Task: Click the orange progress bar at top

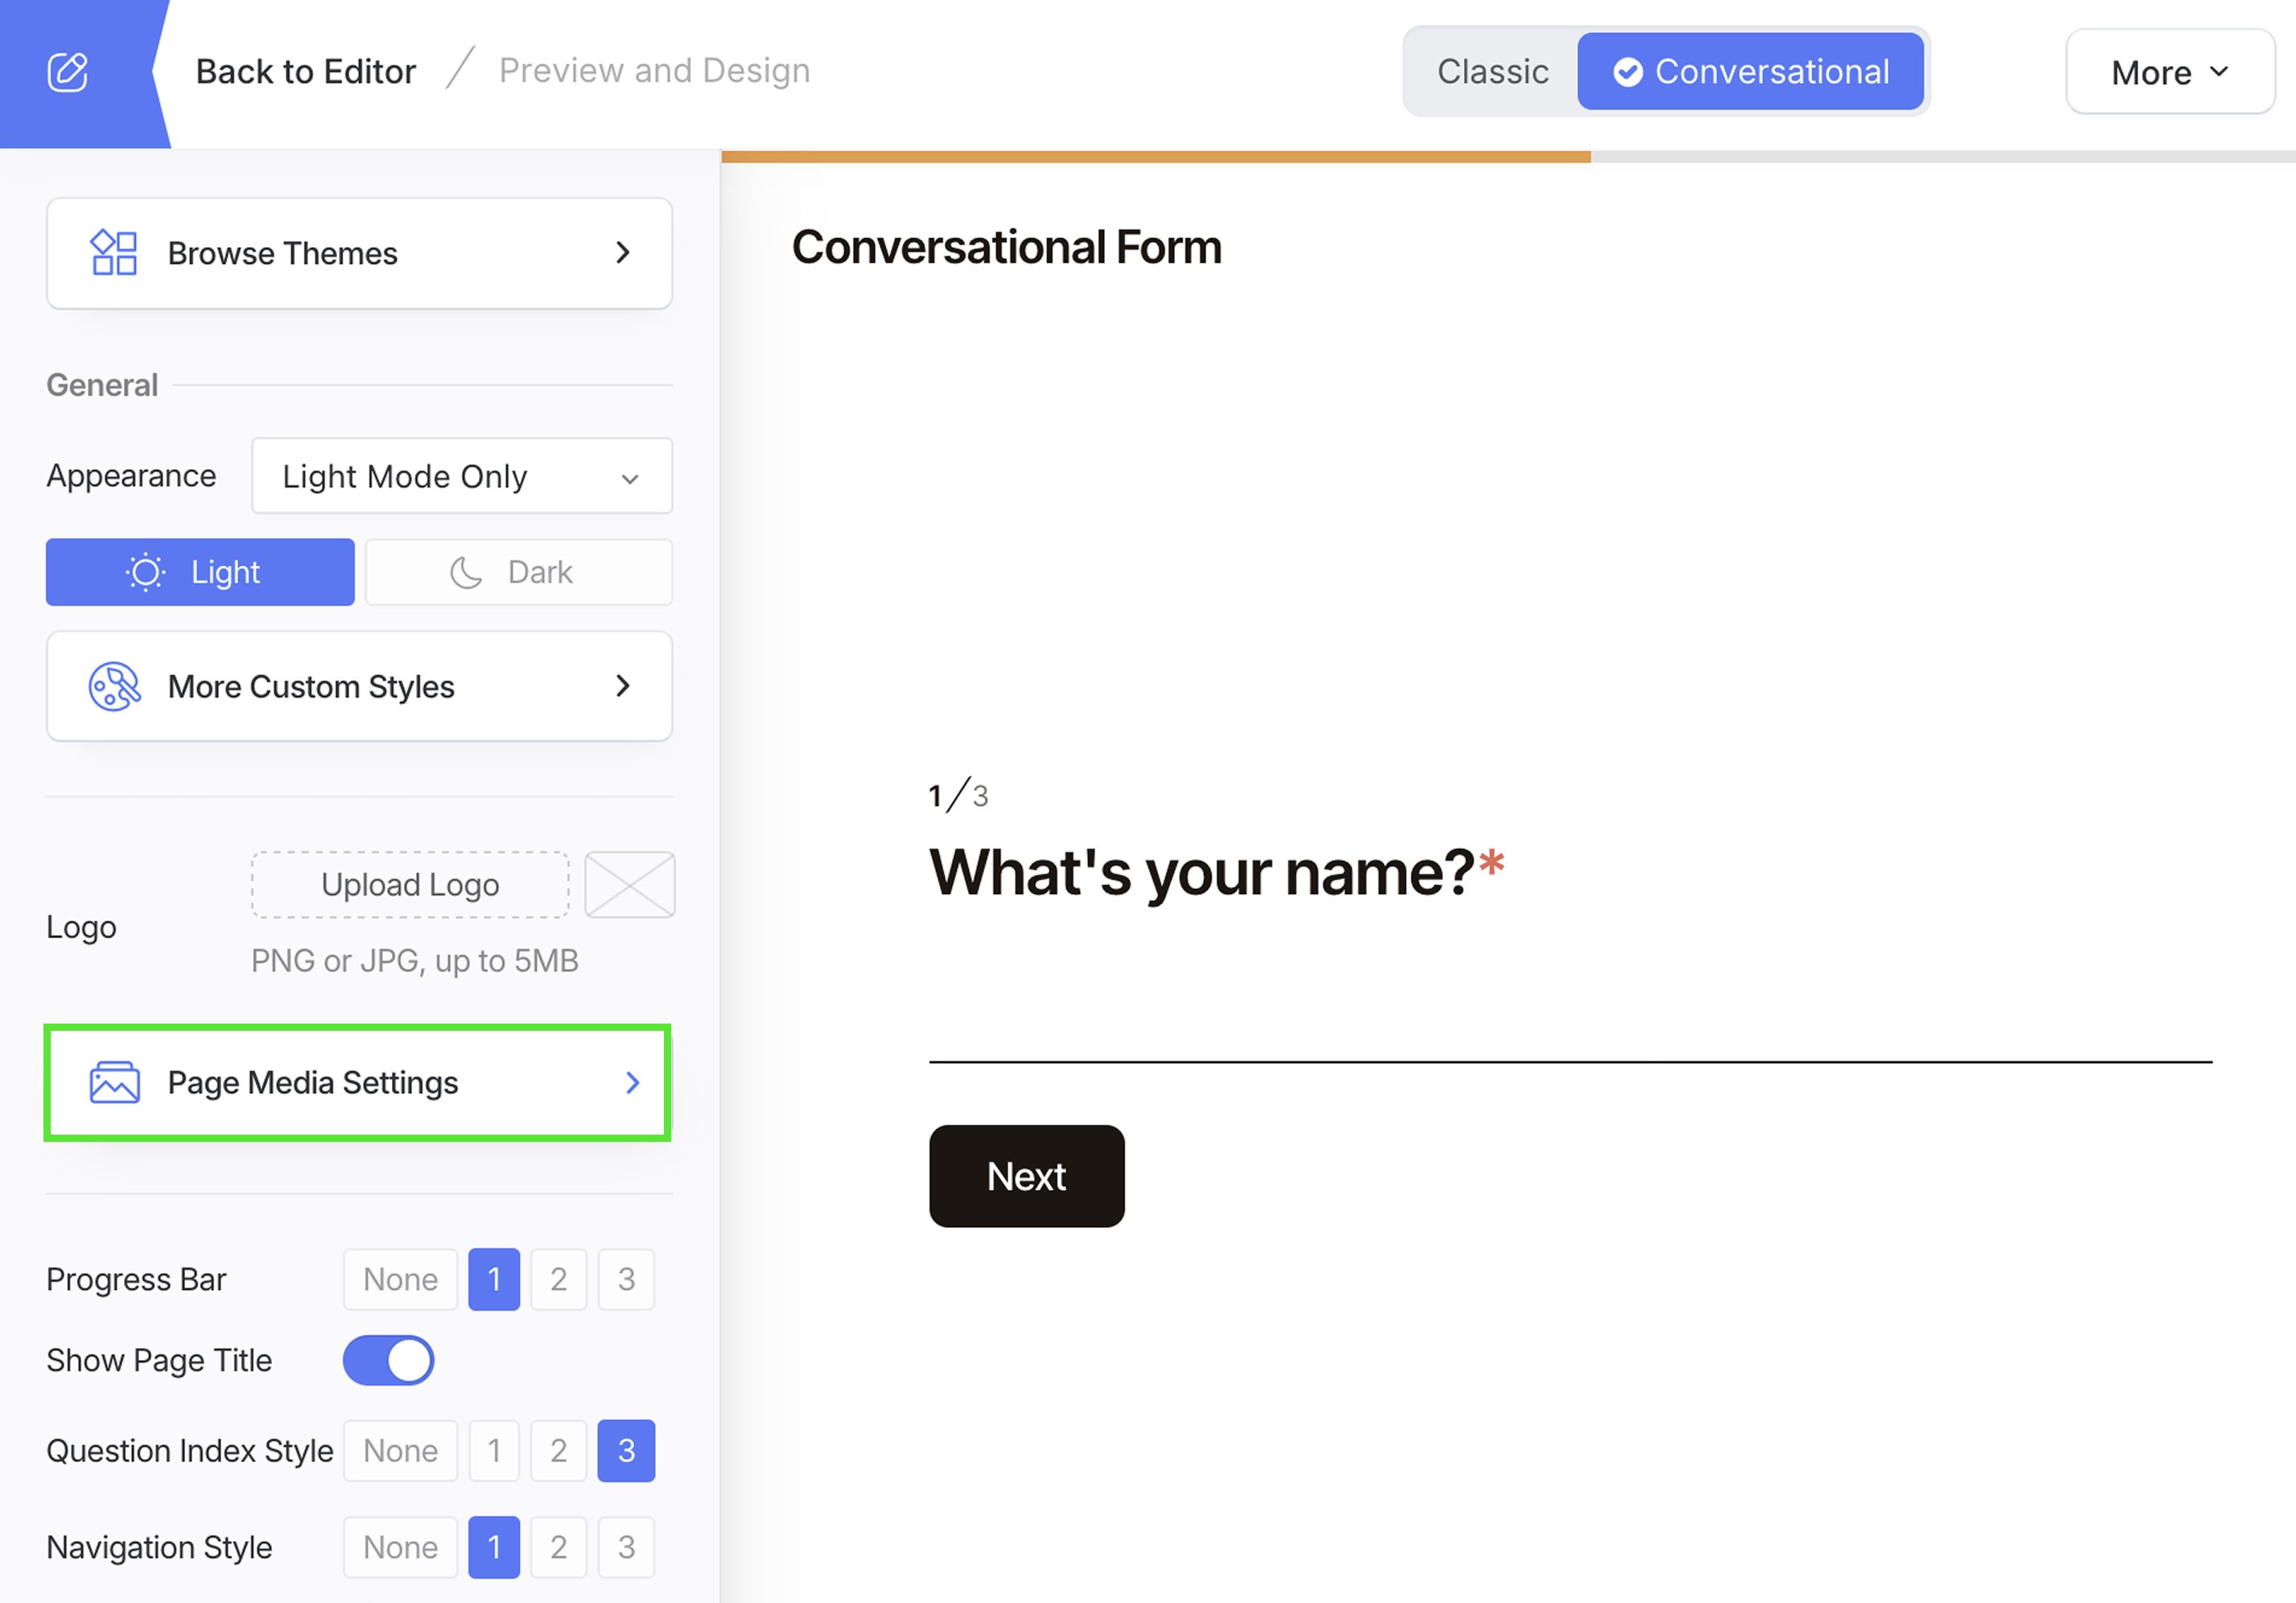Action: [1155, 157]
